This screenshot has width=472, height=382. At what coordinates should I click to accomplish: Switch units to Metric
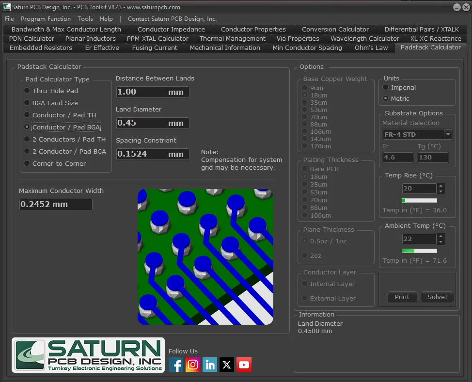click(396, 99)
